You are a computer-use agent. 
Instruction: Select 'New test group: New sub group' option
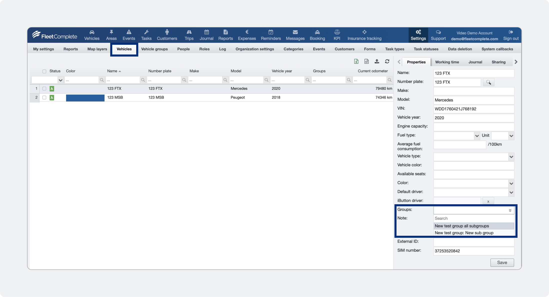point(464,233)
